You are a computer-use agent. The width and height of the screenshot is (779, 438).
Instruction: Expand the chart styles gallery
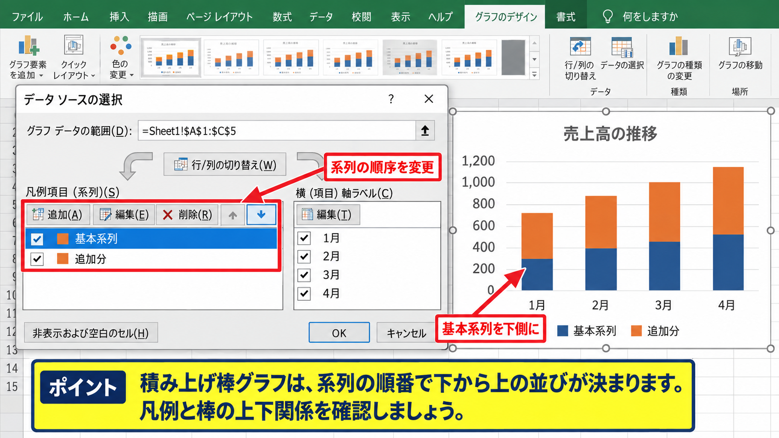pos(534,74)
